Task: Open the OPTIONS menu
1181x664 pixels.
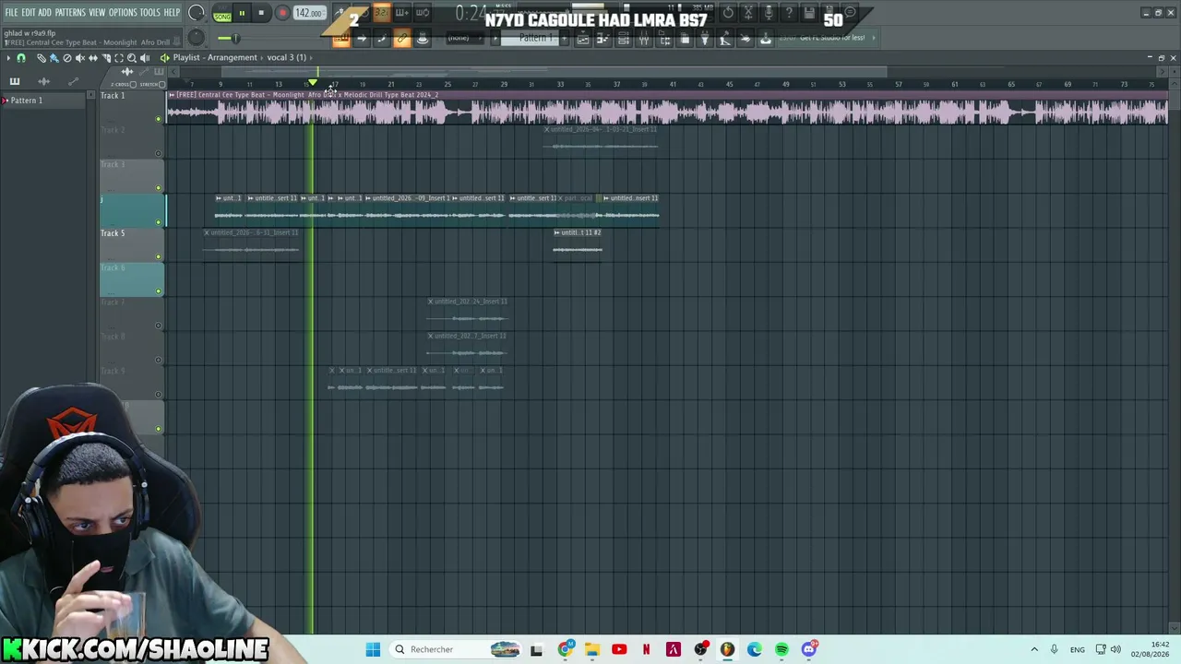Action: click(x=123, y=13)
